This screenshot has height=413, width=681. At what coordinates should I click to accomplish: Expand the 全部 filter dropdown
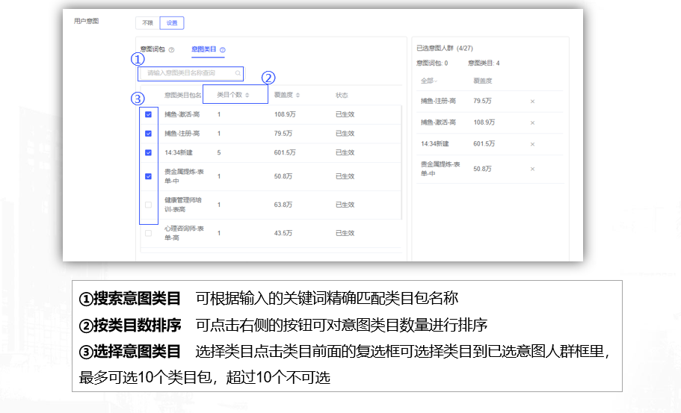point(429,81)
